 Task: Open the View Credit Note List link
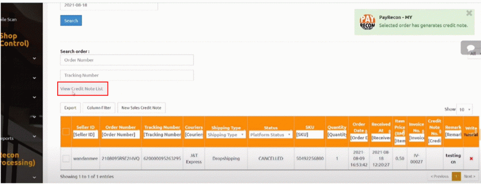point(81,88)
